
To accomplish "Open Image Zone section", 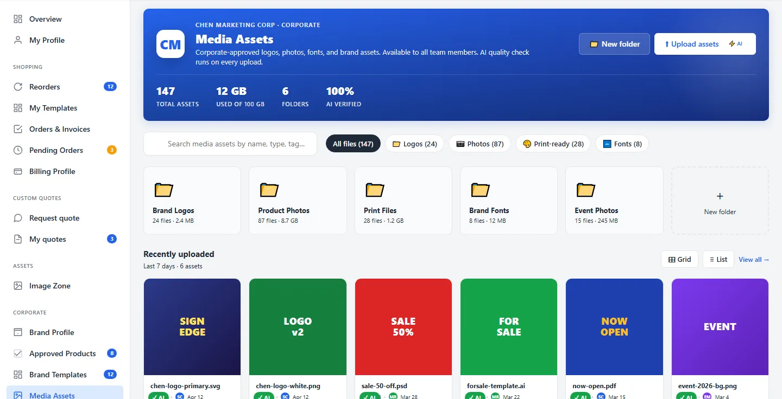I will (x=65, y=286).
